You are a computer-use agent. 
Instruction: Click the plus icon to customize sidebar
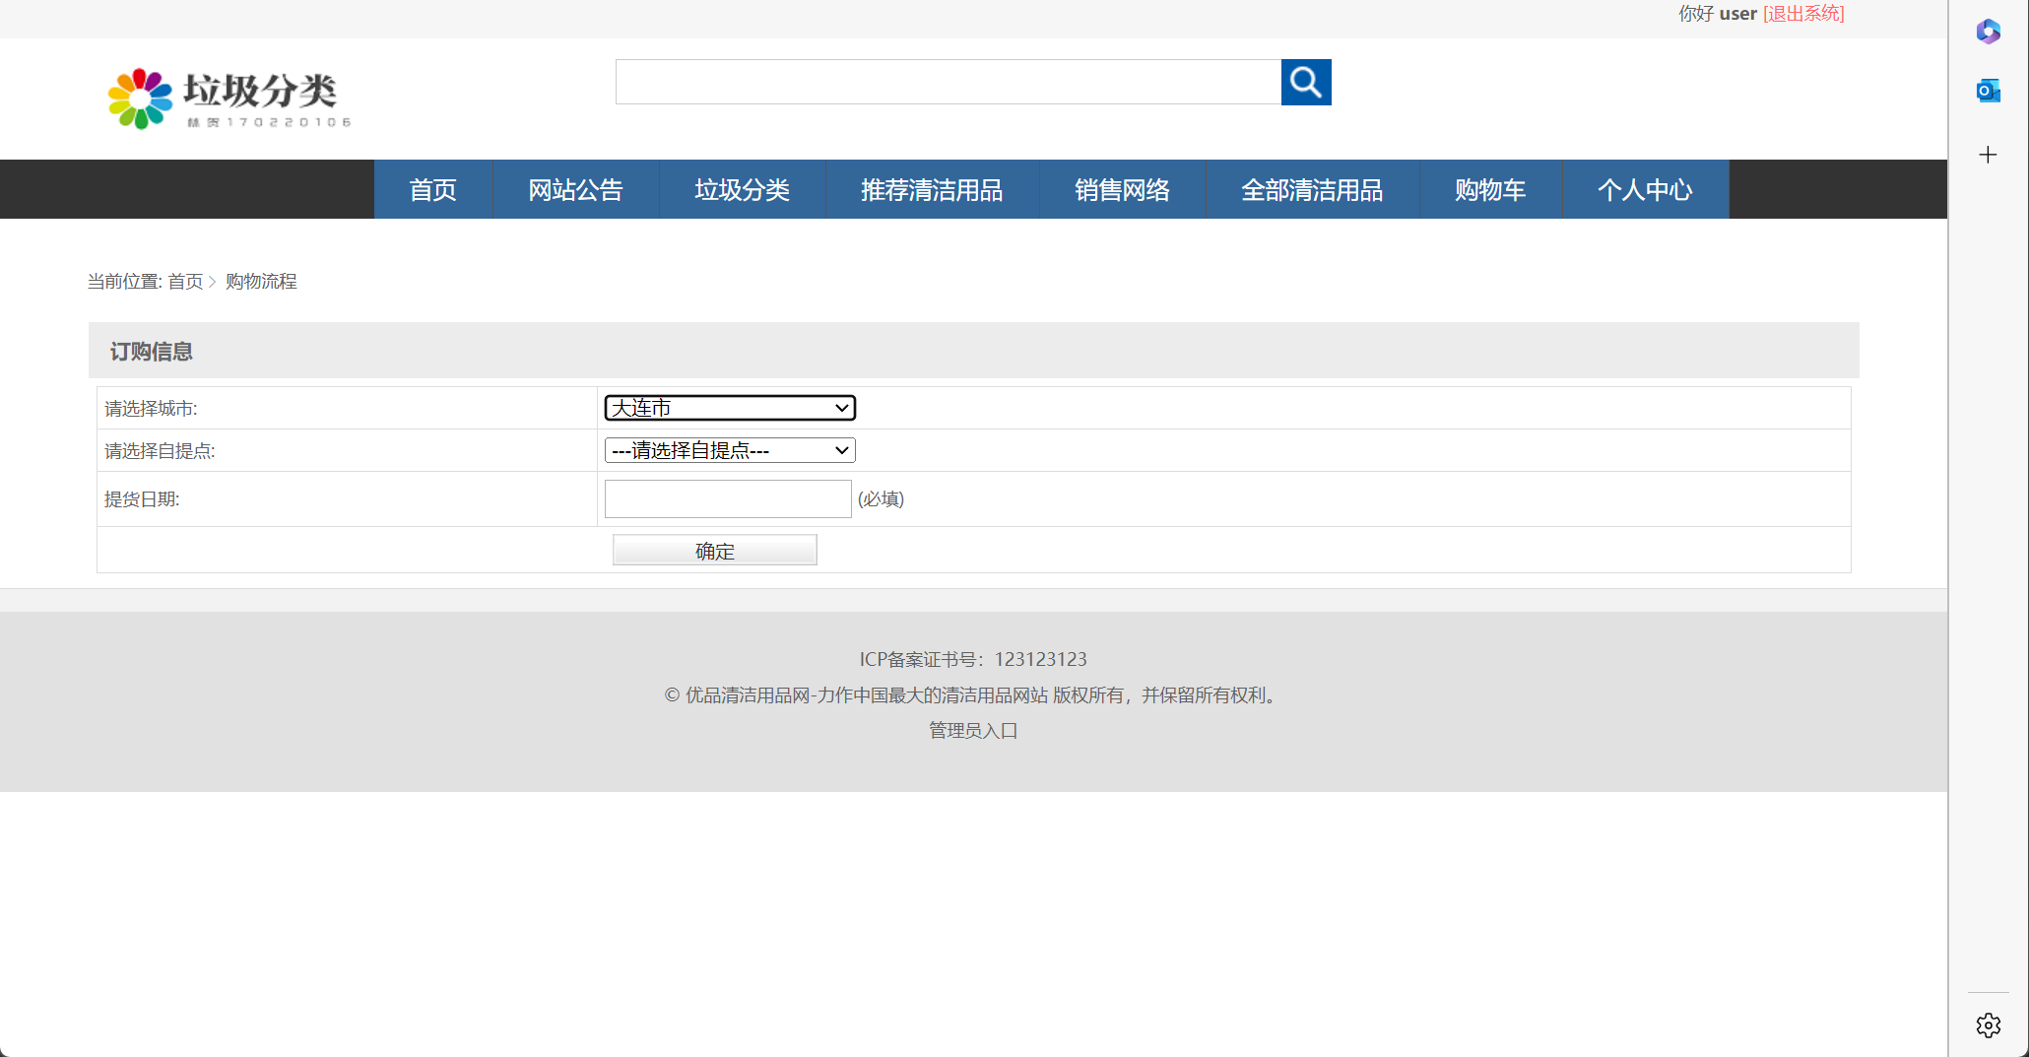point(1988,155)
